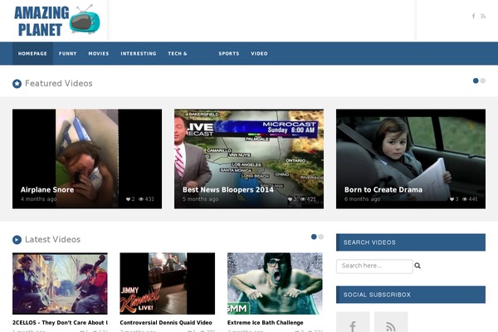Click the large Facebook subscribe box
Viewport: 498px width, 332px height.
pyautogui.click(x=353, y=322)
